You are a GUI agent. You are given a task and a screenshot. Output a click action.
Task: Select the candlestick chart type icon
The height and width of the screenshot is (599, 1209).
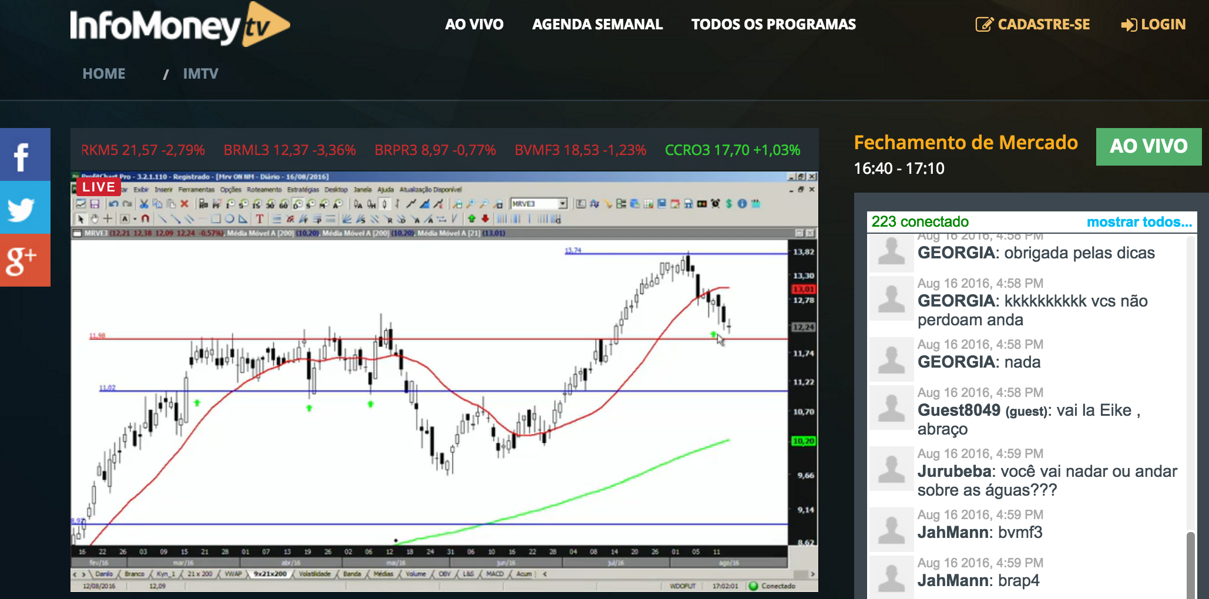pos(384,204)
